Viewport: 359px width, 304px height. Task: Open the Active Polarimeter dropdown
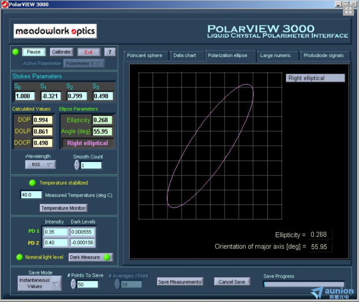tap(84, 63)
